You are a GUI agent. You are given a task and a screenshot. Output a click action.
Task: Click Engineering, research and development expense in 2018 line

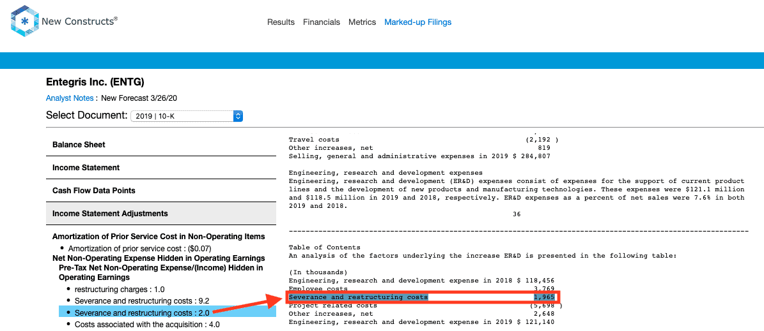pos(421,281)
